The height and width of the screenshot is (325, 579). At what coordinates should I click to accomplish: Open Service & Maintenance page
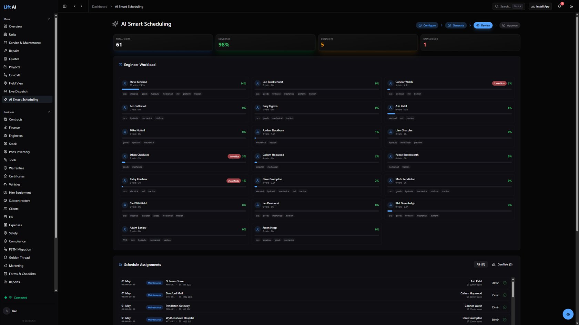27,43
